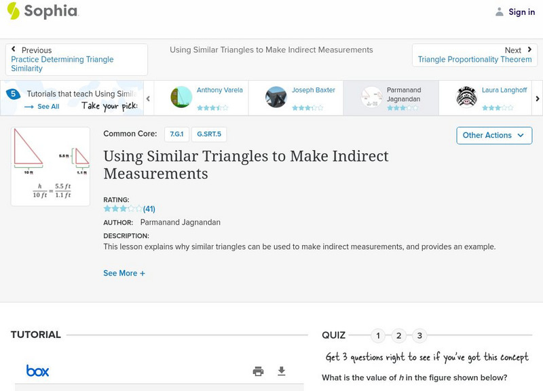
Task: Go to quiz question 3
Action: tap(419, 335)
